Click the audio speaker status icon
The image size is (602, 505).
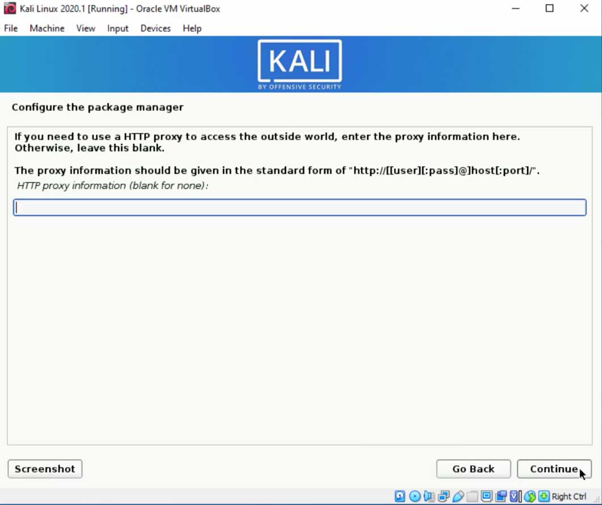click(x=429, y=496)
